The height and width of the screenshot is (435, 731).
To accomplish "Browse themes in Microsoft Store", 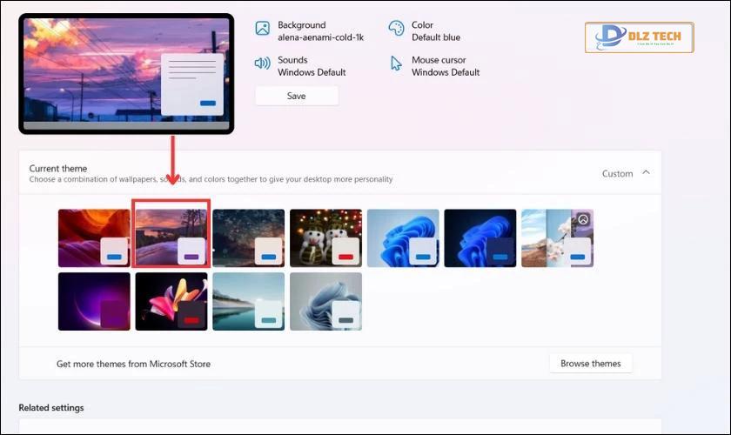I will (591, 363).
